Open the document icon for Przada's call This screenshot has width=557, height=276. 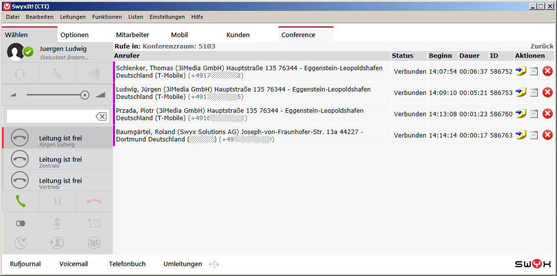pos(534,114)
